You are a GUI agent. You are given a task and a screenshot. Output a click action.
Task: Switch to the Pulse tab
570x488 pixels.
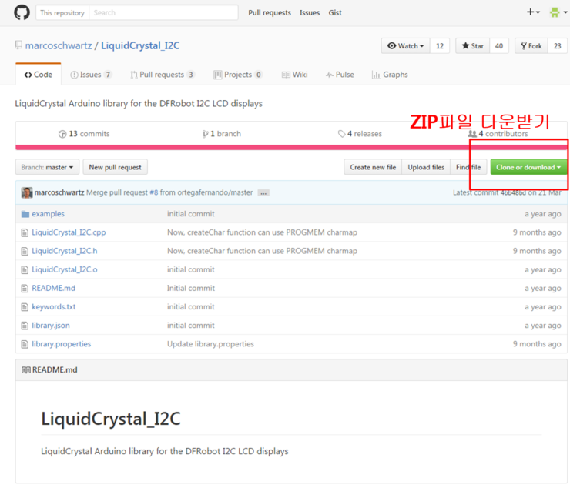[x=340, y=75]
